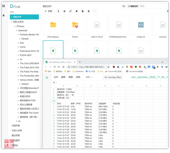The image size is (170, 153).
Task: Expand the PJGirls 2021 folder node
Action: tap(18, 55)
